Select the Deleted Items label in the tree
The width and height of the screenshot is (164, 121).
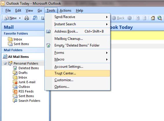tap(29, 68)
